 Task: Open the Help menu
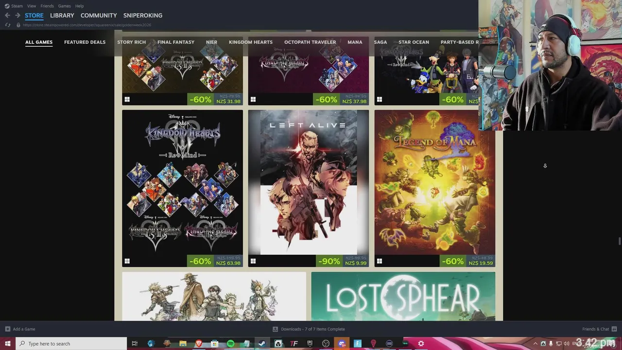pos(79,6)
